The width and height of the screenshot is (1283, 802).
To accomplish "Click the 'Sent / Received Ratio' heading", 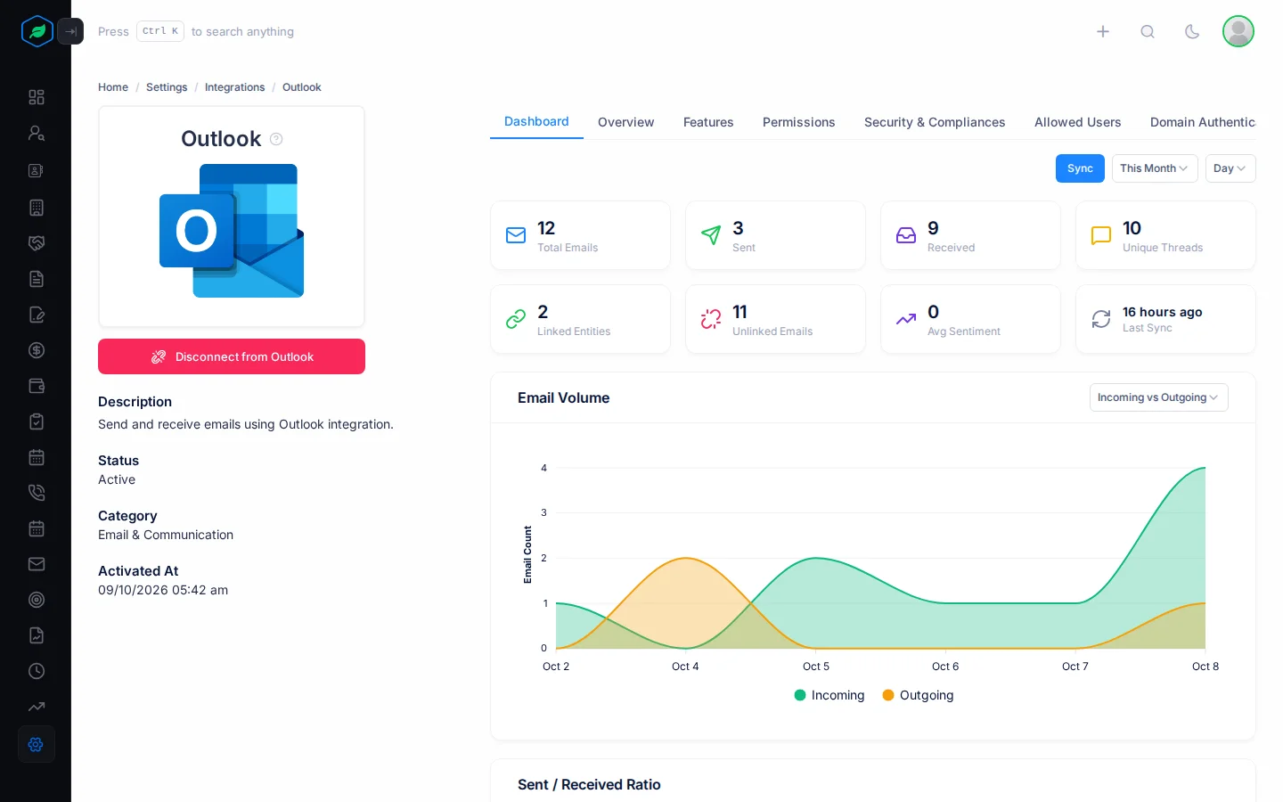I will point(589,784).
